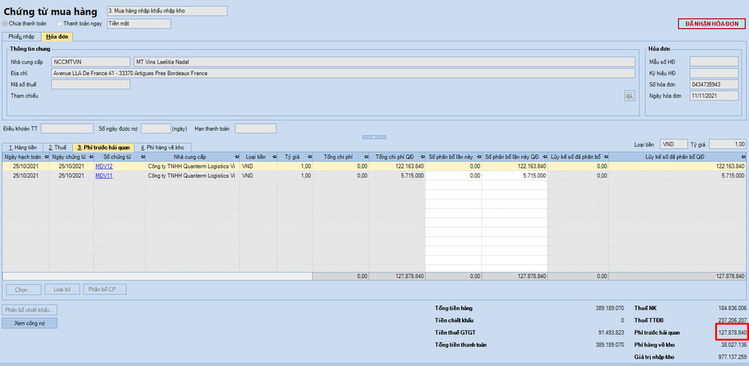Click the Phân bổ chiết khấu... button

click(x=29, y=310)
